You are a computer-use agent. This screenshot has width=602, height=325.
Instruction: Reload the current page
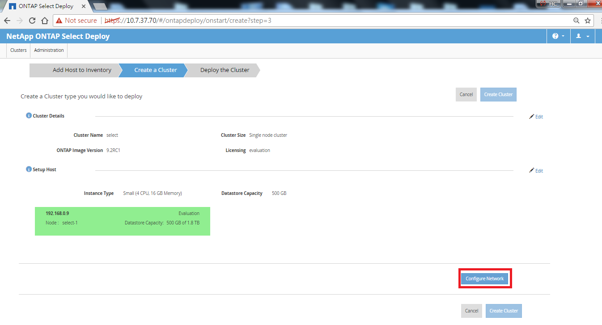point(32,21)
